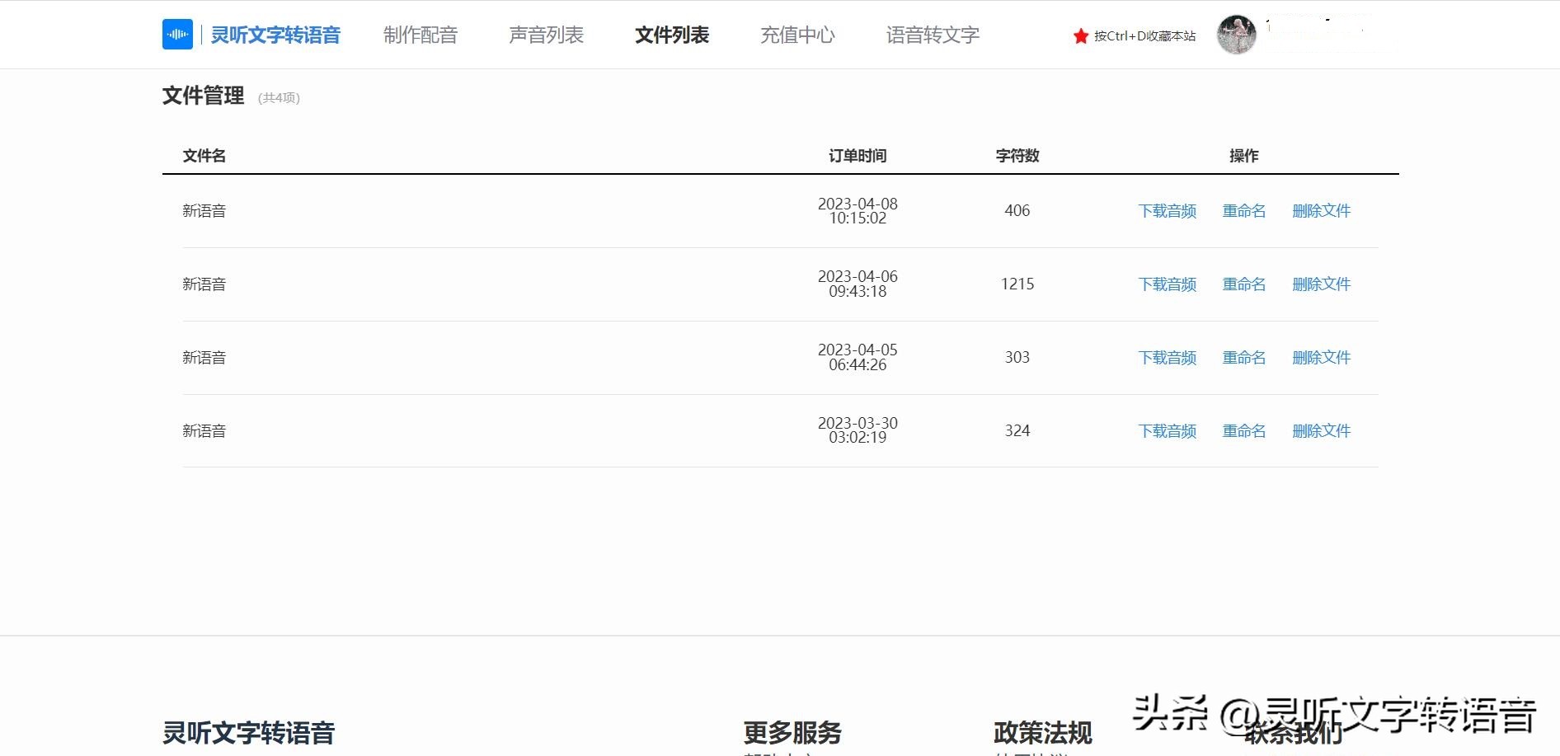Open the 语音转文字 feature
The image size is (1560, 756).
coord(932,35)
